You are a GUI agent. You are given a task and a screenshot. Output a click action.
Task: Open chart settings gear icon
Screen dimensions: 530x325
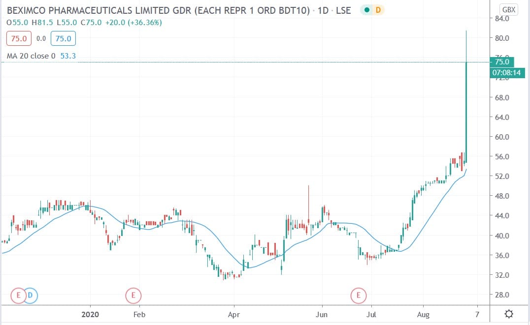pos(509,314)
